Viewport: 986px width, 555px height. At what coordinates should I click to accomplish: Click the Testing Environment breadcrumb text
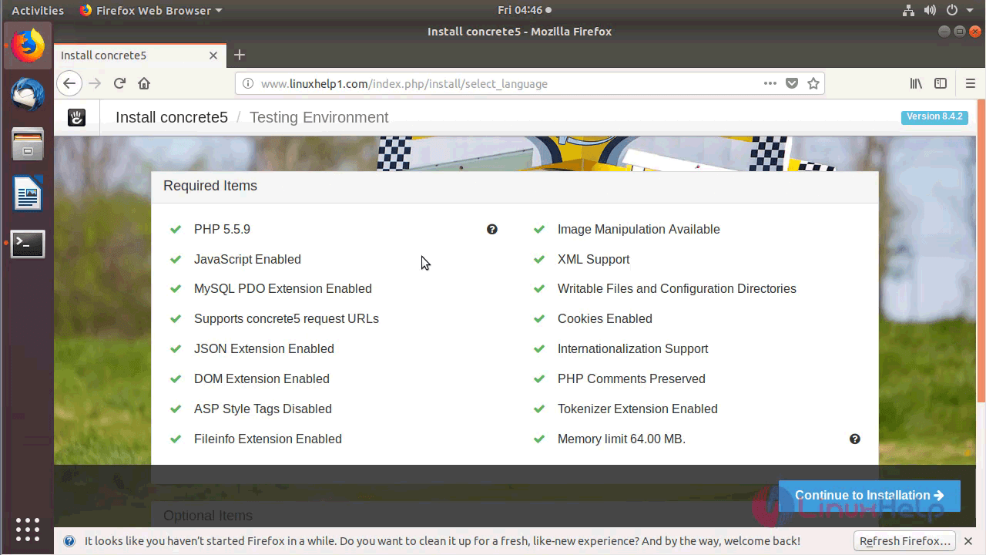(x=319, y=117)
